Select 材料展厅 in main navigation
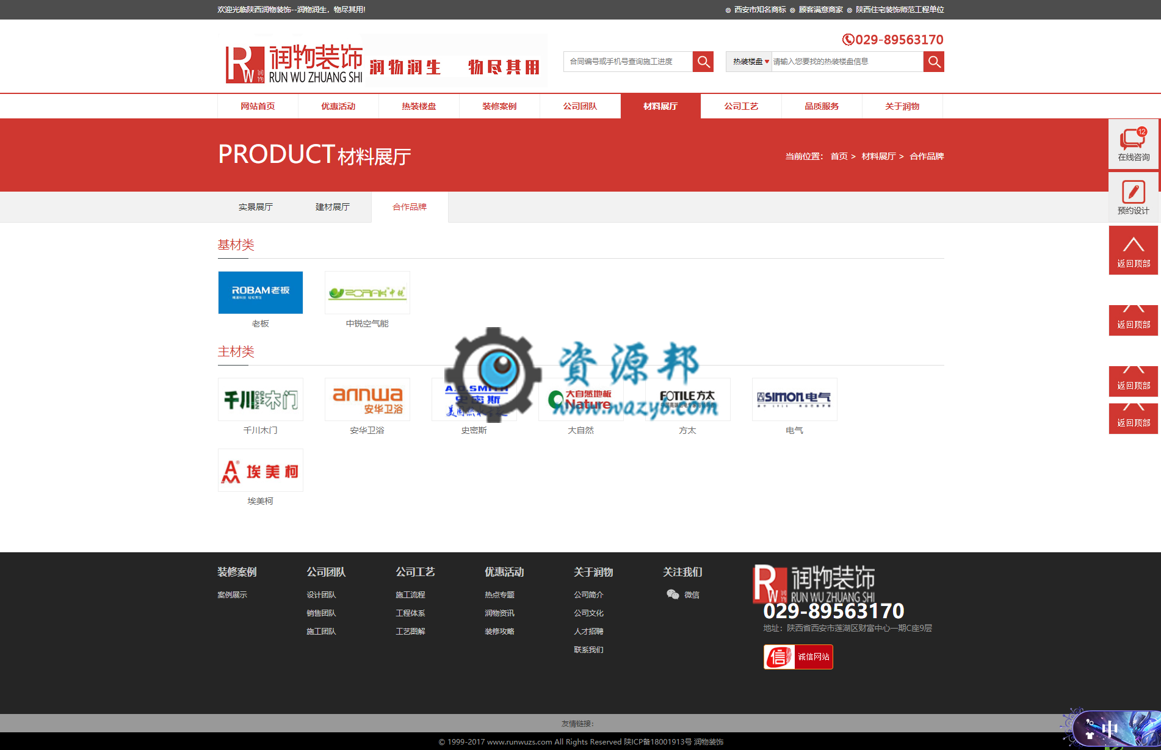The image size is (1161, 750). 660,106
